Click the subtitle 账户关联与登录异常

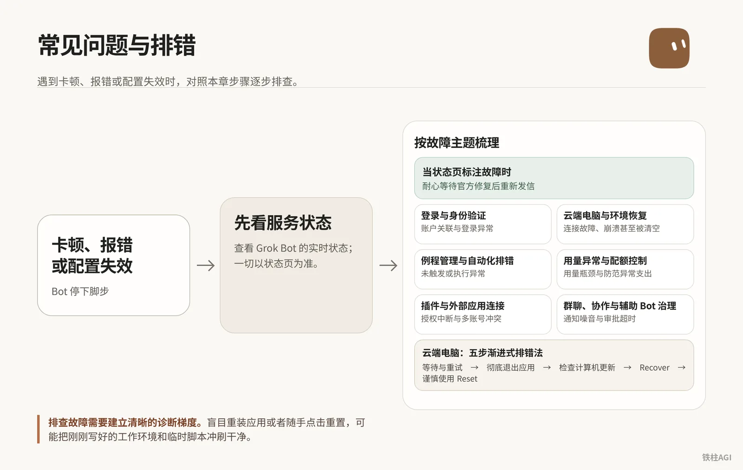pos(457,228)
